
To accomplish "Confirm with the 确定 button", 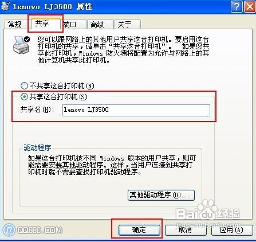I will coord(139,230).
